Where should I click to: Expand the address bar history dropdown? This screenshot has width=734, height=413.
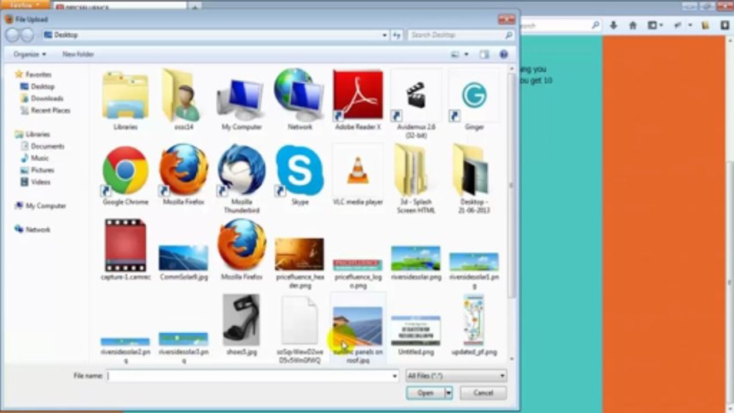point(385,35)
